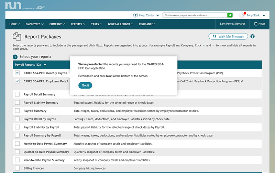Click the Payroll Detail by Payroll report name

[40, 119]
